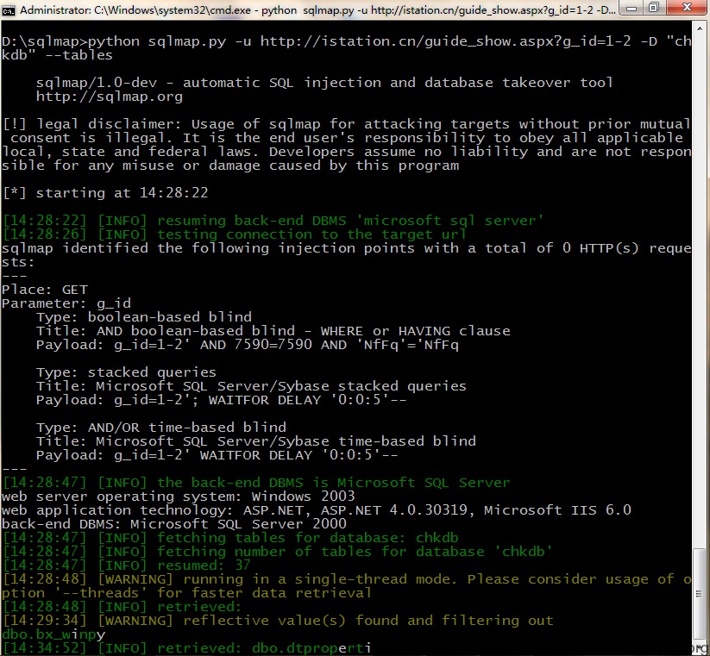Screen dimensions: 710x656
Task: Click the 'dbo.bx_winpy' table name
Action: tap(53, 634)
